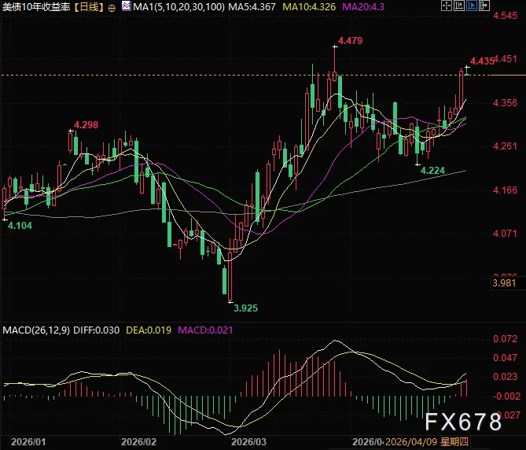Image resolution: width=526 pixels, height=450 pixels.
Task: Click the 4.166 y-axis value
Action: (506, 190)
